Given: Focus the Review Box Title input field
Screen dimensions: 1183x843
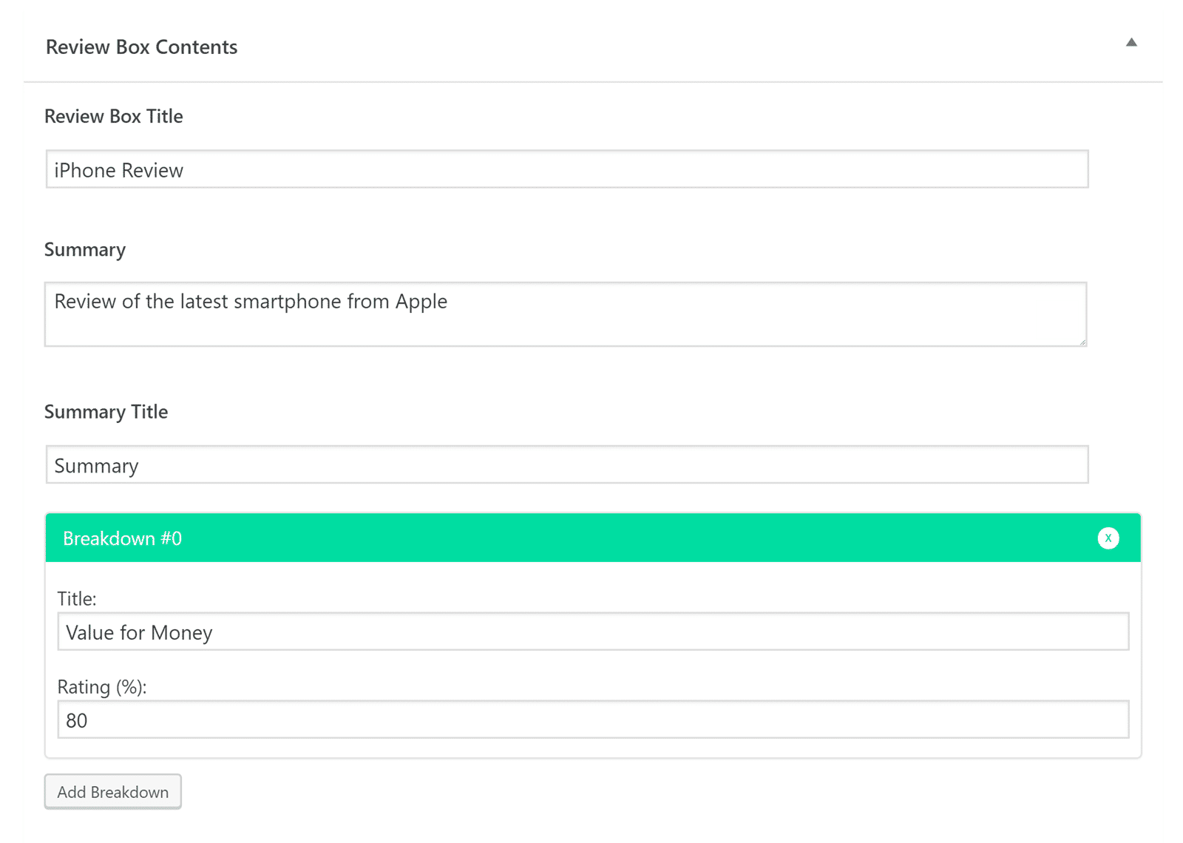Looking at the screenshot, I should 566,169.
